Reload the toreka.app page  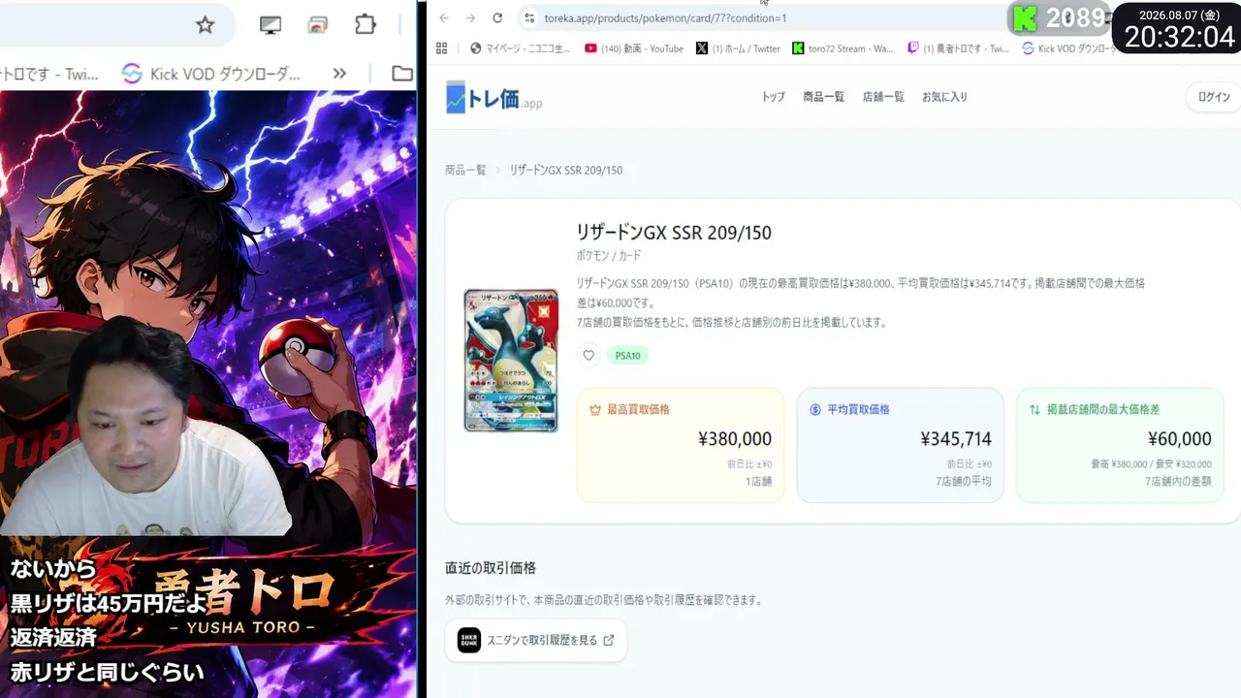pyautogui.click(x=497, y=17)
